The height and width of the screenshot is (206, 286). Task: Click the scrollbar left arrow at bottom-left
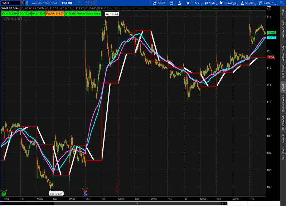click(x=2, y=203)
